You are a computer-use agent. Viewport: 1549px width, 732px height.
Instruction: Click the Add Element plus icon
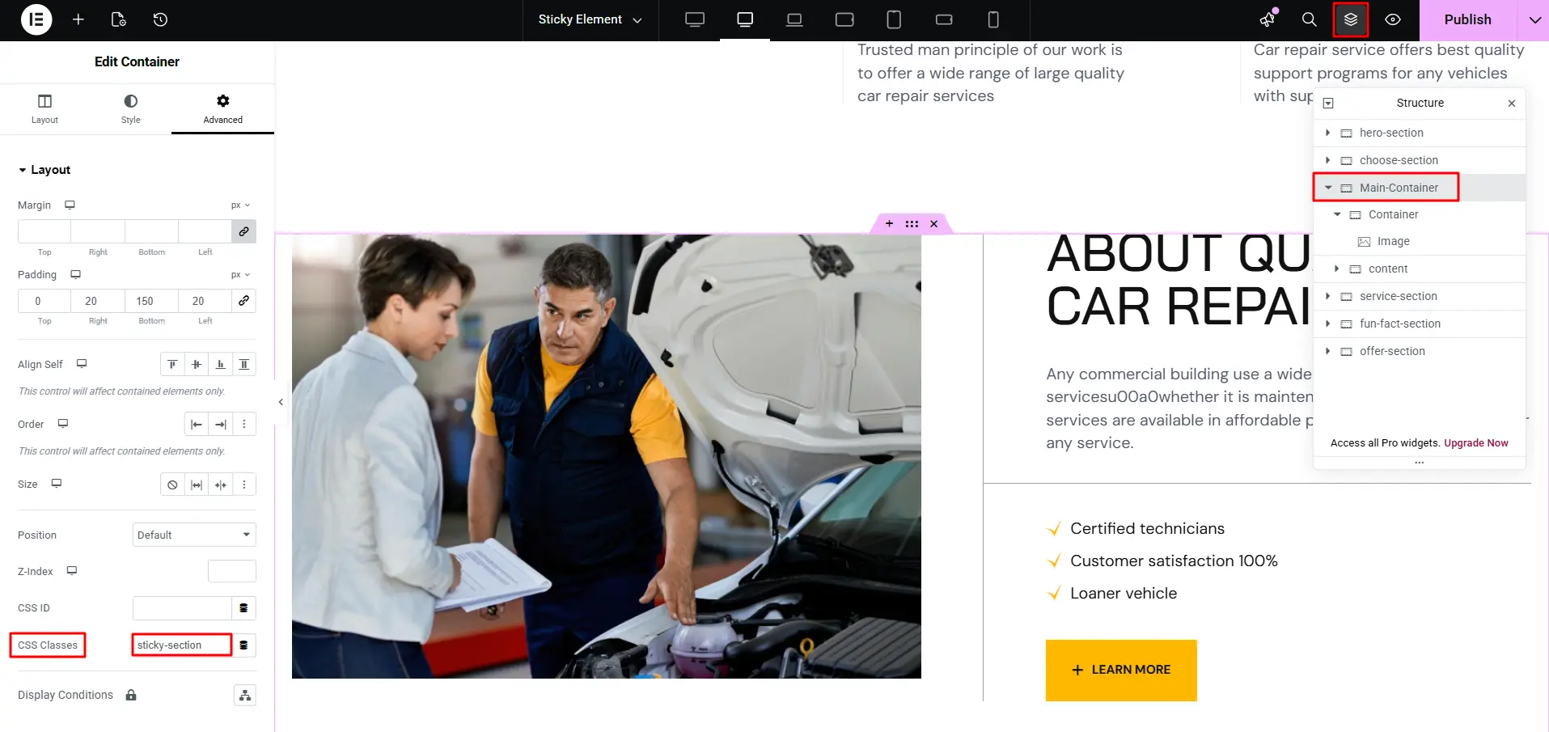pos(78,19)
